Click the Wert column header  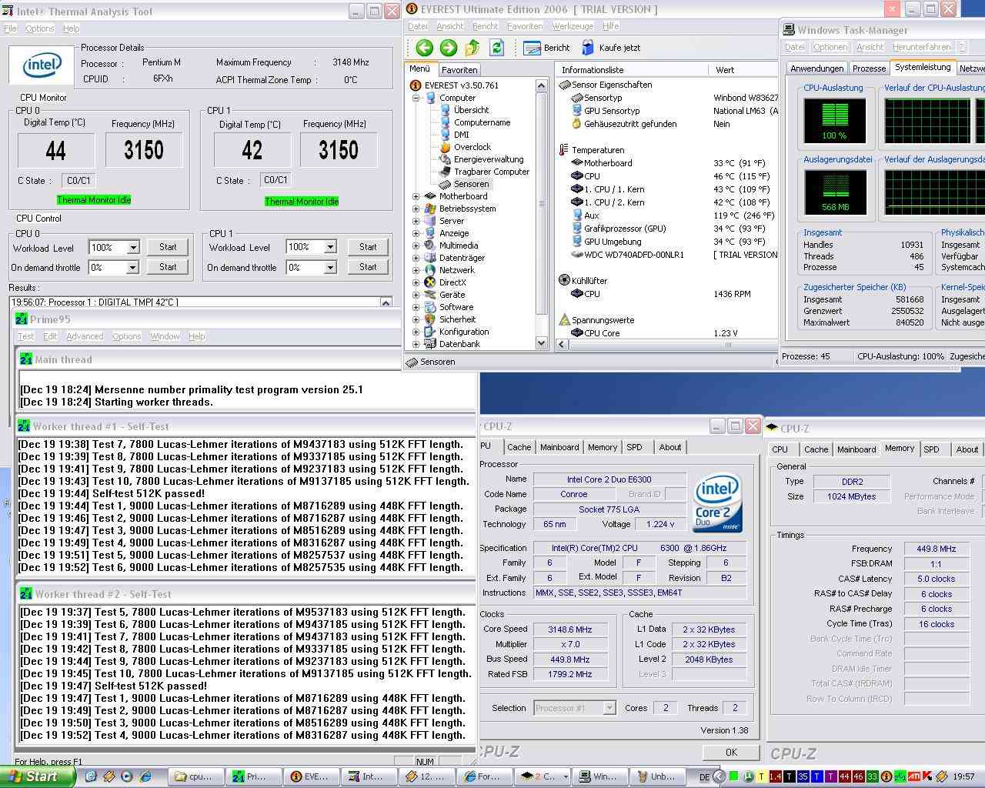coord(743,69)
